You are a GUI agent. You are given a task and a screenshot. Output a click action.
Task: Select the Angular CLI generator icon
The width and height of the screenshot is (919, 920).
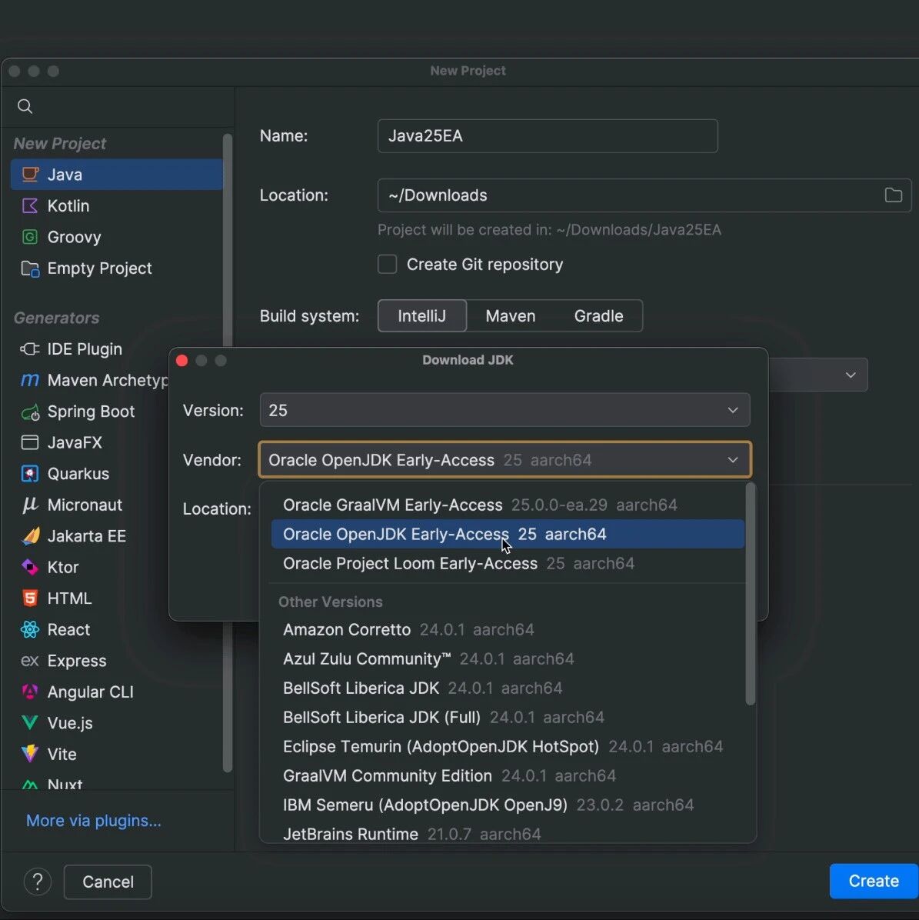[30, 692]
